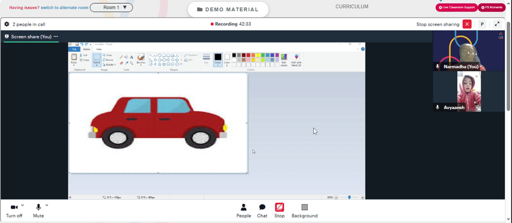512x223 pixels.
Task: Expand microphone options chevron
Action: pyautogui.click(x=47, y=206)
